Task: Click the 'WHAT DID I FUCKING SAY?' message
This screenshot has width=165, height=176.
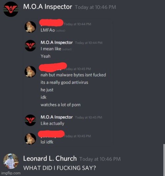Action: tap(60, 168)
